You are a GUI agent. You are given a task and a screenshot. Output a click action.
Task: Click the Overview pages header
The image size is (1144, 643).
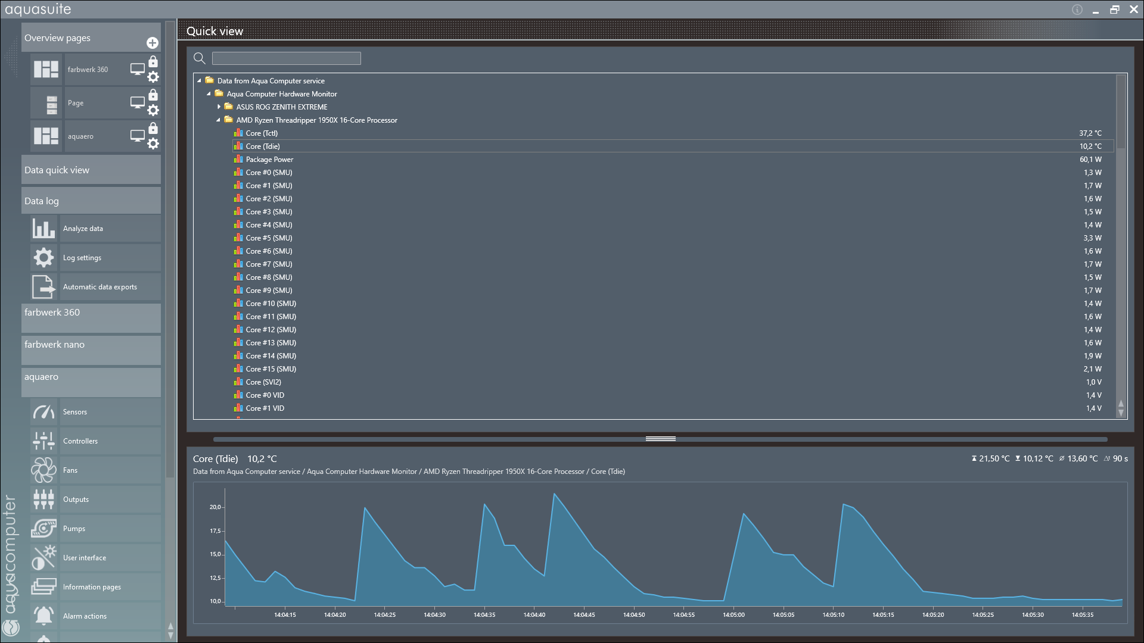(91, 38)
